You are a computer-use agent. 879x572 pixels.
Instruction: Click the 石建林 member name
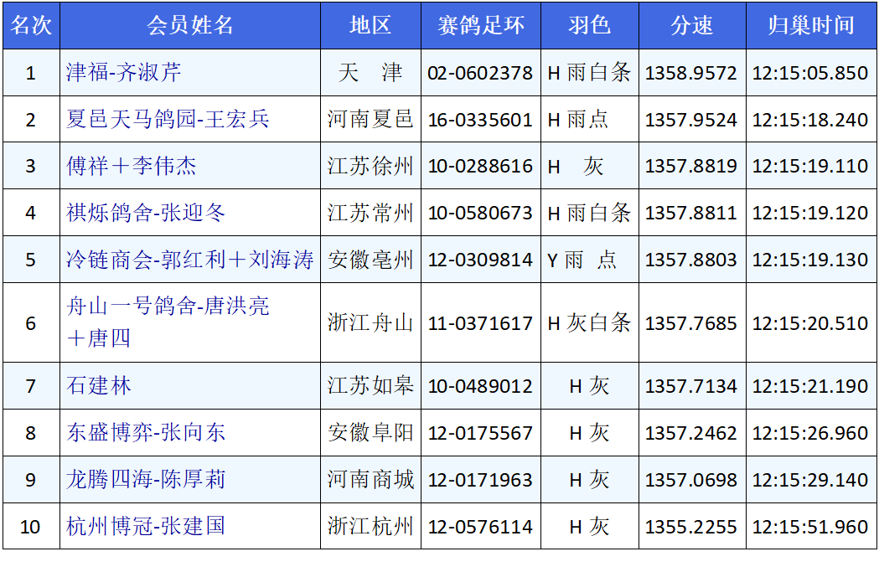pos(99,386)
